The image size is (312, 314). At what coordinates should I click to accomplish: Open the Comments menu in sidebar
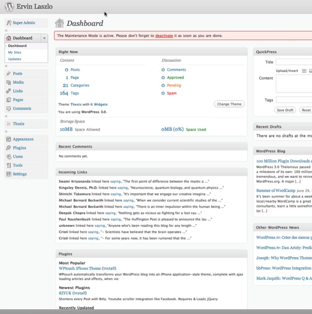tap(22, 108)
